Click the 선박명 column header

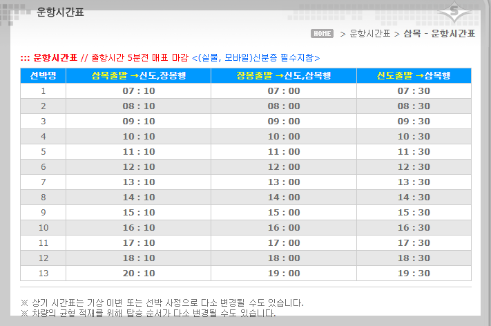(44, 75)
